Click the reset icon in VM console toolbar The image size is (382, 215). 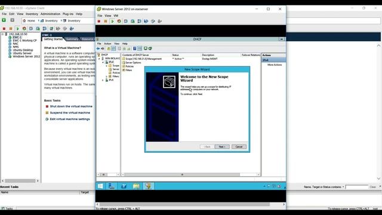[119, 21]
